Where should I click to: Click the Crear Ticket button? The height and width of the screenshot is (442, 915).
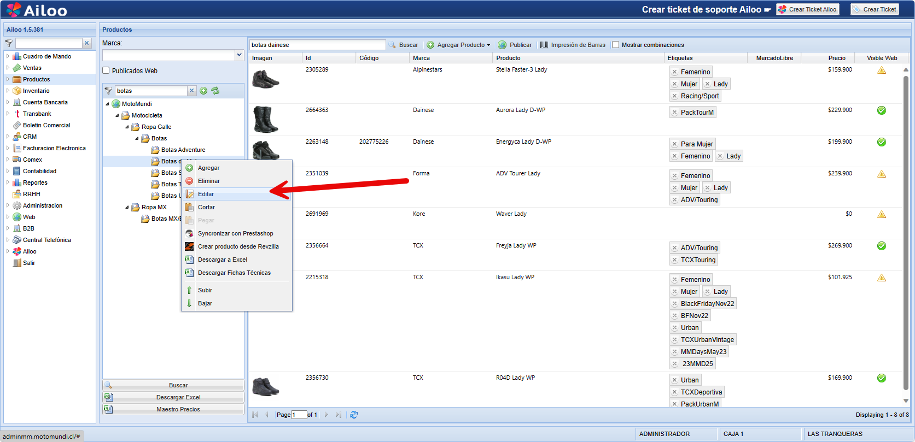pos(875,9)
